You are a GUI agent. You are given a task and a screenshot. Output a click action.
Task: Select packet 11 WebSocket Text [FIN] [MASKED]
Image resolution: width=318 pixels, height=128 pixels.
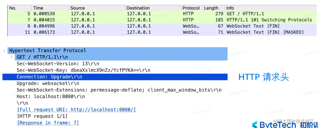tap(162, 32)
